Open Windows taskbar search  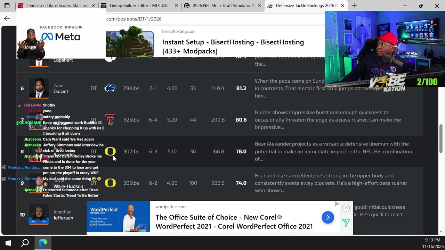click(25, 243)
